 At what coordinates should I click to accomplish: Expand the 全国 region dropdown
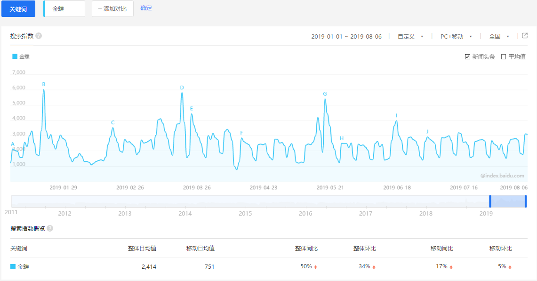(x=498, y=36)
